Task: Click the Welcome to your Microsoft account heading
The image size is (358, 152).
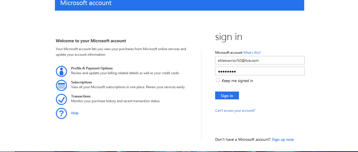Action: [x=91, y=41]
